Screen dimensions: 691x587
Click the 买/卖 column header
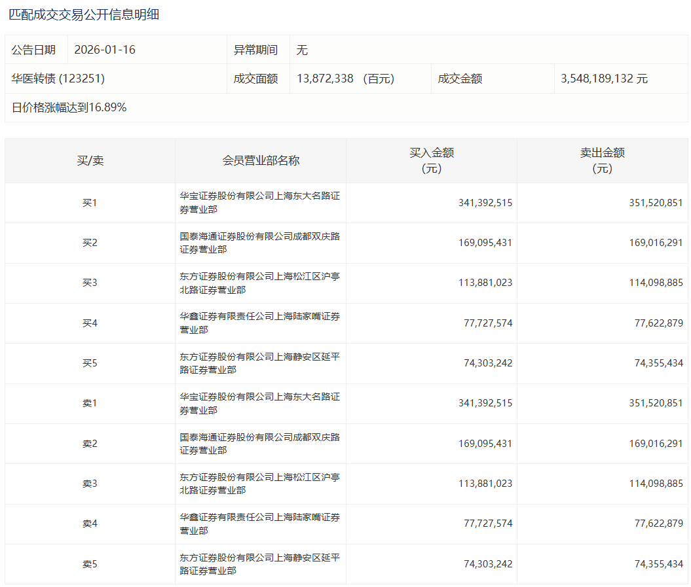90,160
